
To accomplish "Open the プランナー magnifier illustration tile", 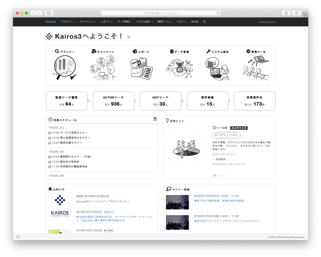I will point(65,65).
